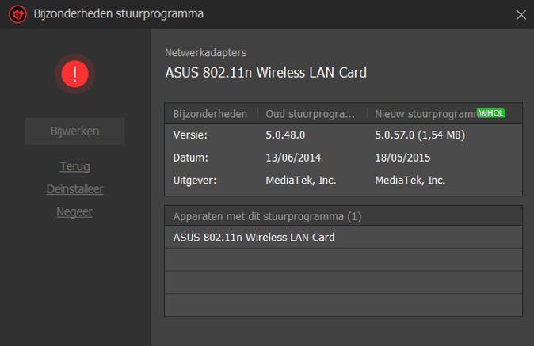Image resolution: width=534 pixels, height=346 pixels.
Task: Click the new driver date 18/05/2015
Action: 403,158
